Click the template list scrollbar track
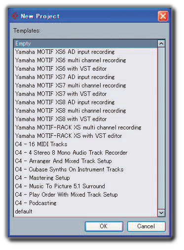This screenshot has width=184, height=250. coord(161,128)
